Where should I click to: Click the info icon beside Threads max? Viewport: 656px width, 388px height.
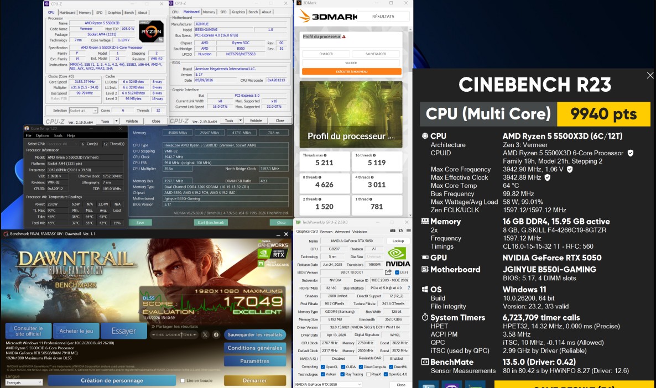pyautogui.click(x=325, y=155)
